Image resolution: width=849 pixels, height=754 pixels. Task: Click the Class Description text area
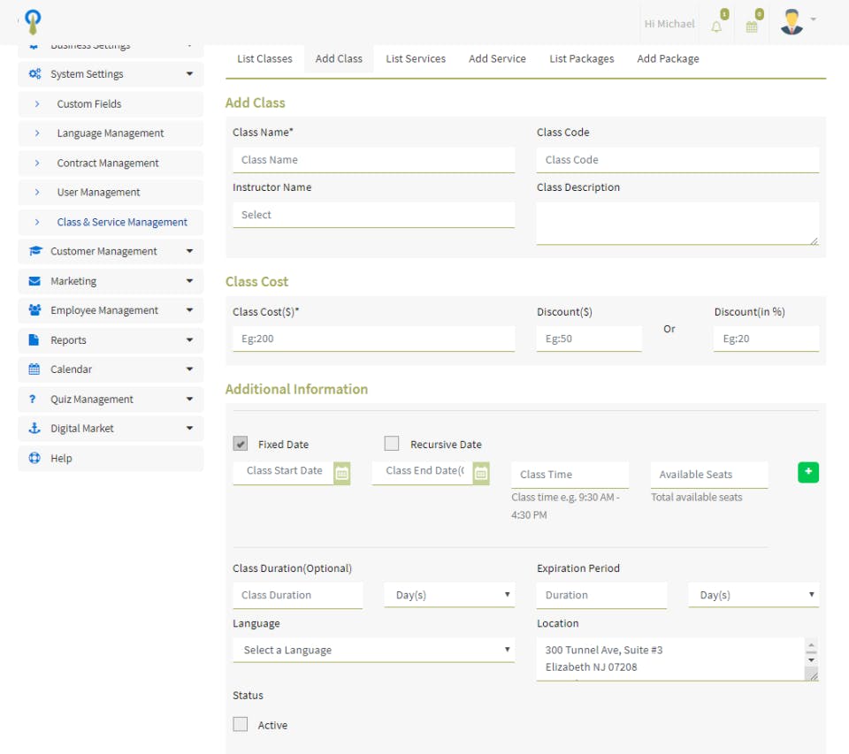tap(677, 223)
